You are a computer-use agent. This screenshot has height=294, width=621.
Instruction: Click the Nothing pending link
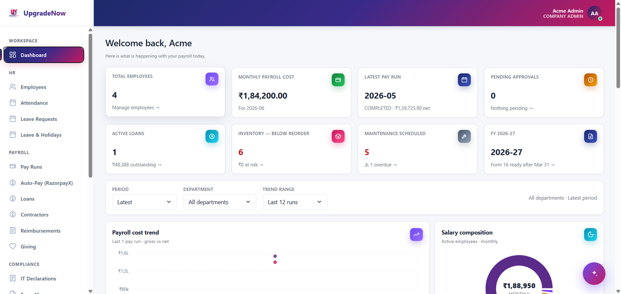512,108
